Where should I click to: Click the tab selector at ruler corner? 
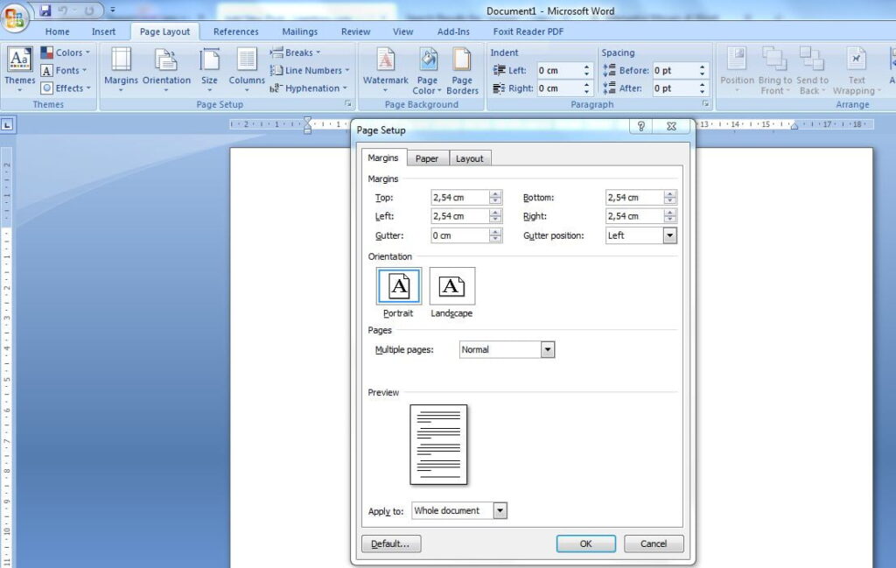[x=7, y=124]
